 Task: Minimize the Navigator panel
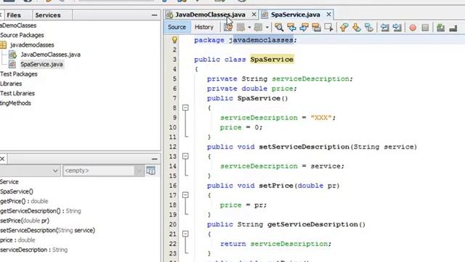coord(154,159)
